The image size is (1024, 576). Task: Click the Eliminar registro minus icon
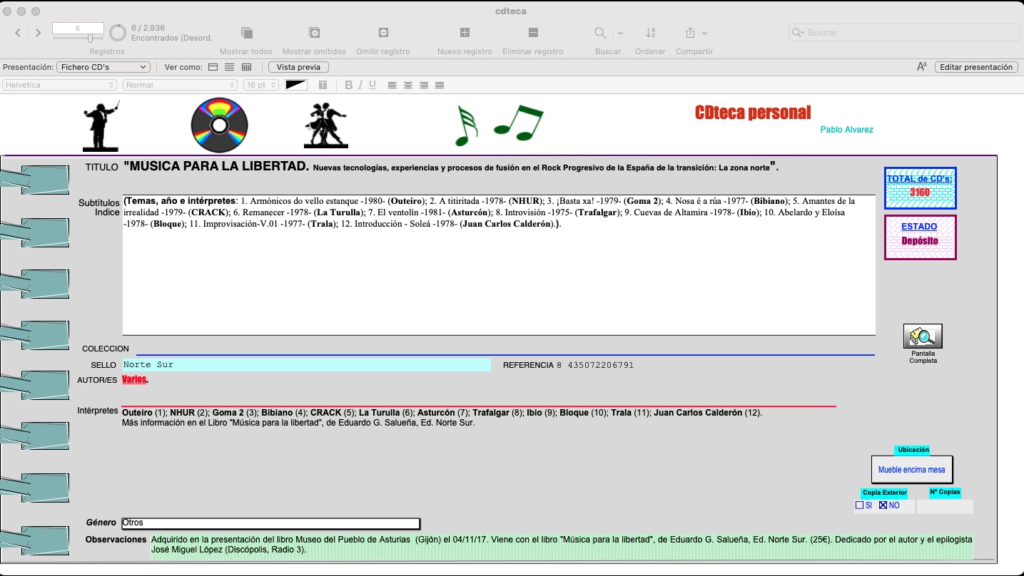click(x=533, y=33)
